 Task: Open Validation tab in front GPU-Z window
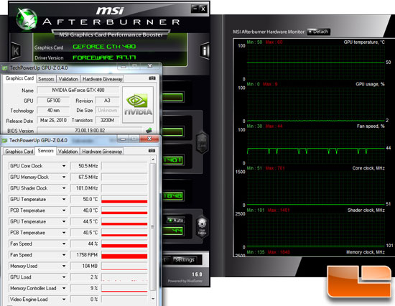[68, 152]
